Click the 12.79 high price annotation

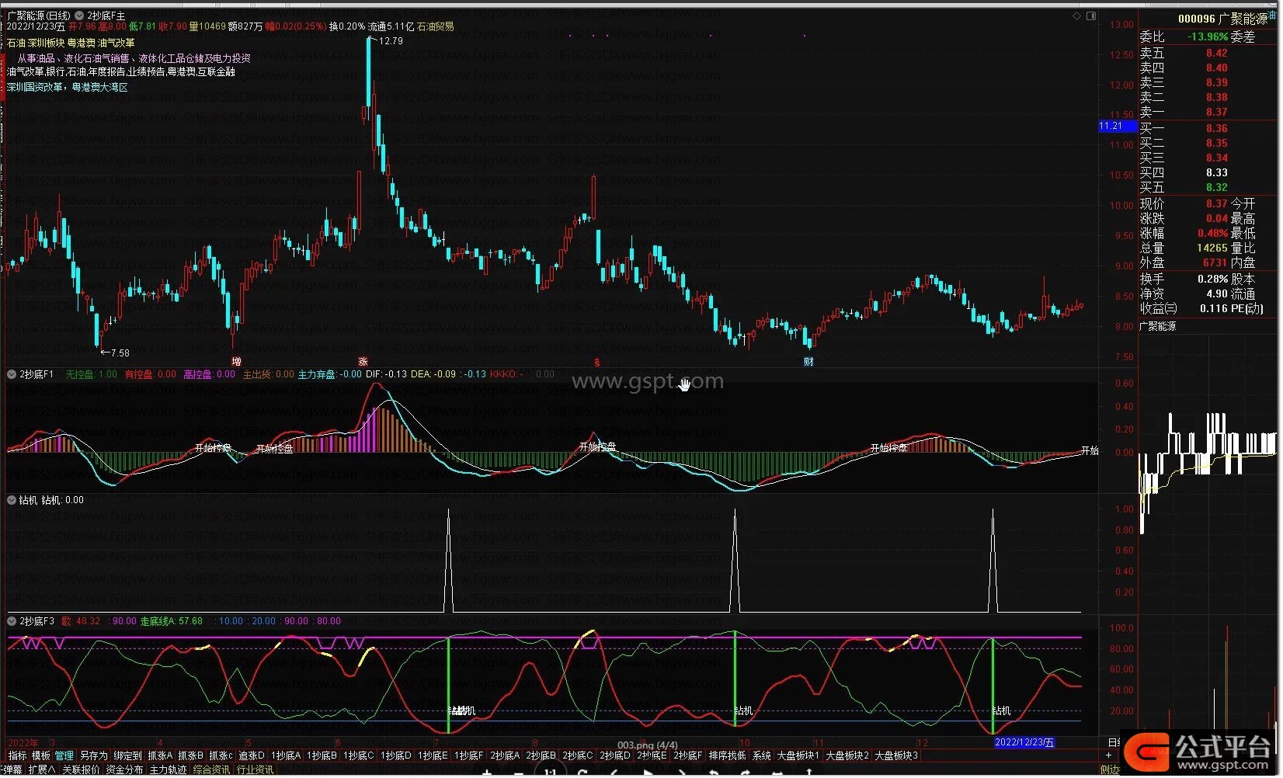391,41
